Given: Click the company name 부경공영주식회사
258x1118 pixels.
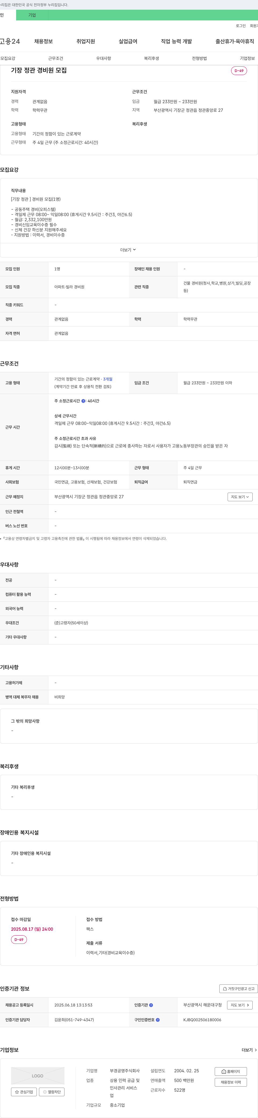Looking at the screenshot, I should tap(125, 1071).
